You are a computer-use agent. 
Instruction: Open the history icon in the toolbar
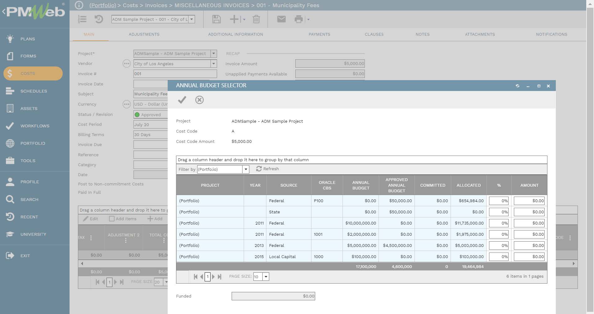point(99,19)
